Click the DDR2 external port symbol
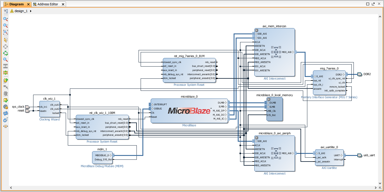Viewport: 384px width, 192px height. [x=359, y=74]
